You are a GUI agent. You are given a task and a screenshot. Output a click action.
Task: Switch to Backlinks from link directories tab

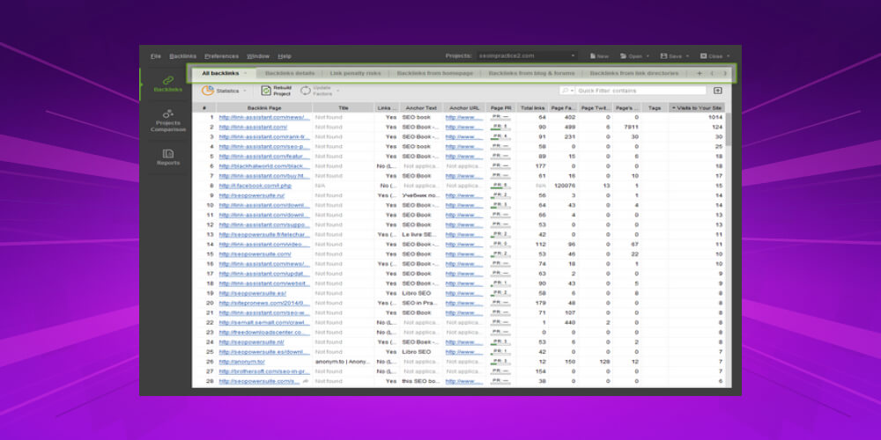tap(633, 73)
